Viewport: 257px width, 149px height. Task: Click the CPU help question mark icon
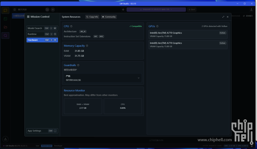[x=71, y=26]
